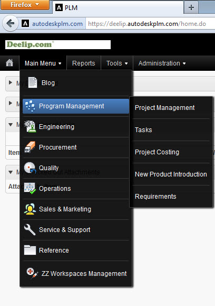Image resolution: width=215 pixels, height=306 pixels.
Task: Click the Sales & Marketing people icon
Action: (x=30, y=209)
